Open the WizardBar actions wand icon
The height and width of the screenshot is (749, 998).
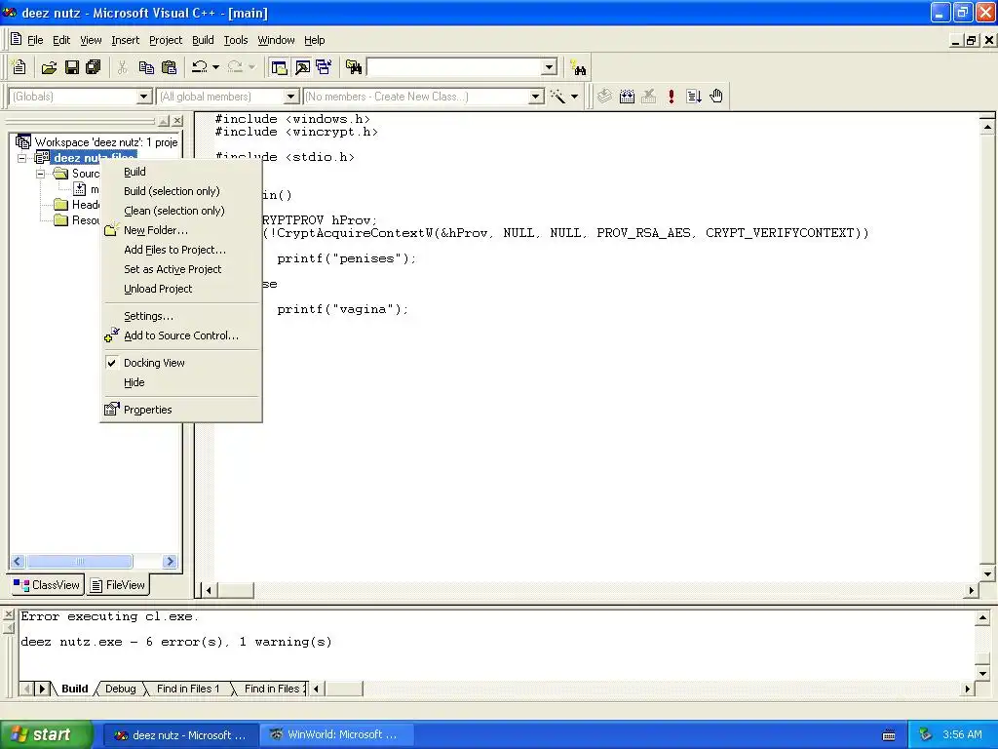[x=557, y=97]
